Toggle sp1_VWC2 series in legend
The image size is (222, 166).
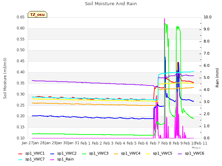click(x=63, y=154)
